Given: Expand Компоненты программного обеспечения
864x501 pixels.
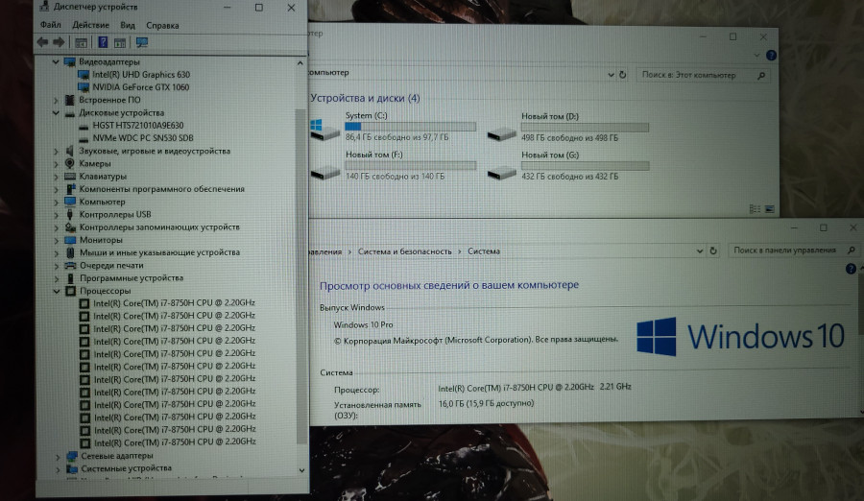Looking at the screenshot, I should click(56, 189).
